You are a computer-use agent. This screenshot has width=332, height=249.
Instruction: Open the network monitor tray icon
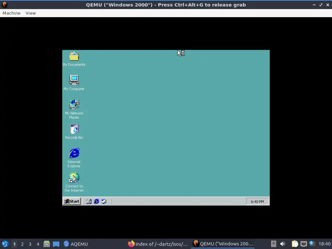[303, 244]
